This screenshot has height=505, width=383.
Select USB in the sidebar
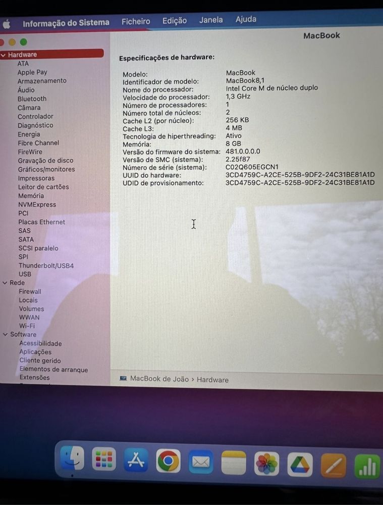25,274
